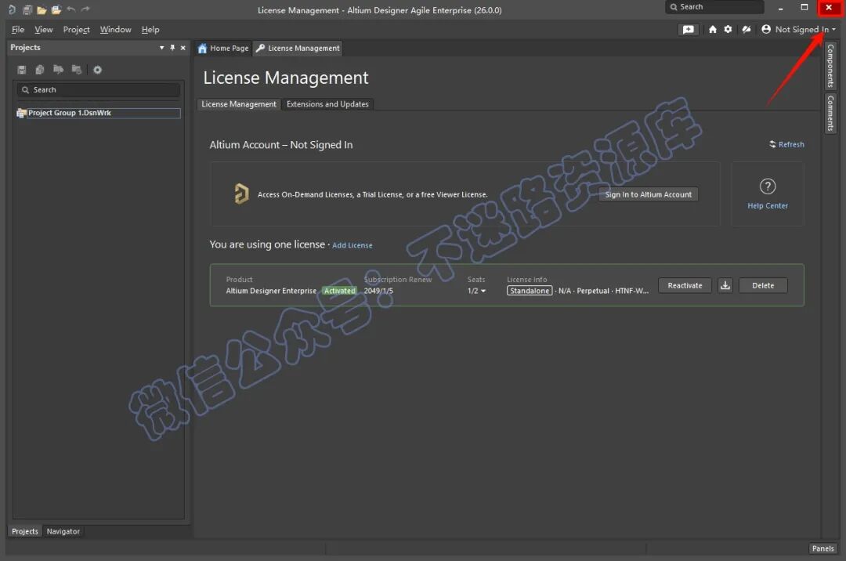The height and width of the screenshot is (561, 846).
Task: Open the Projects panel options dropdown arrow
Action: click(x=162, y=48)
